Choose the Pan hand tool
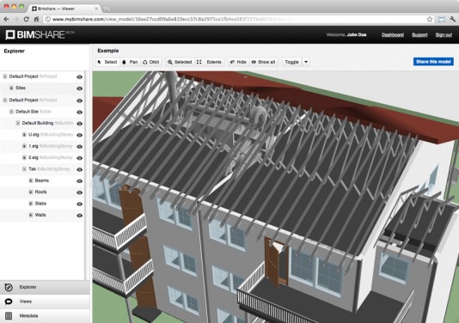 coord(130,62)
